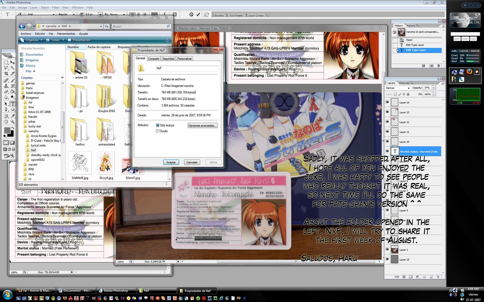Open the Arial font family dropdown
This screenshot has height=302, width=484.
pos(41,14)
